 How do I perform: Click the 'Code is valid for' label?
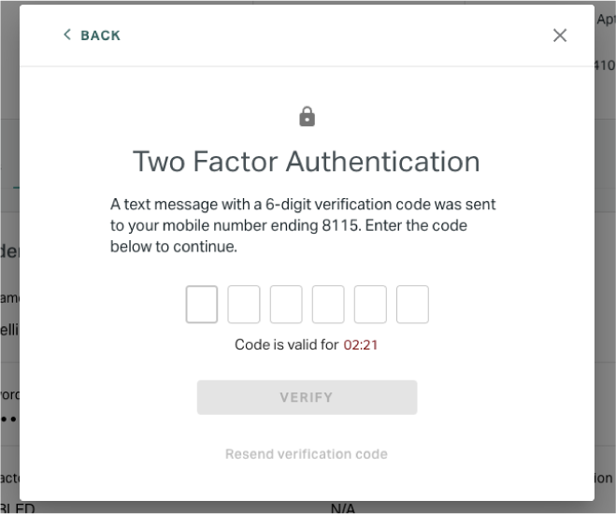click(286, 345)
